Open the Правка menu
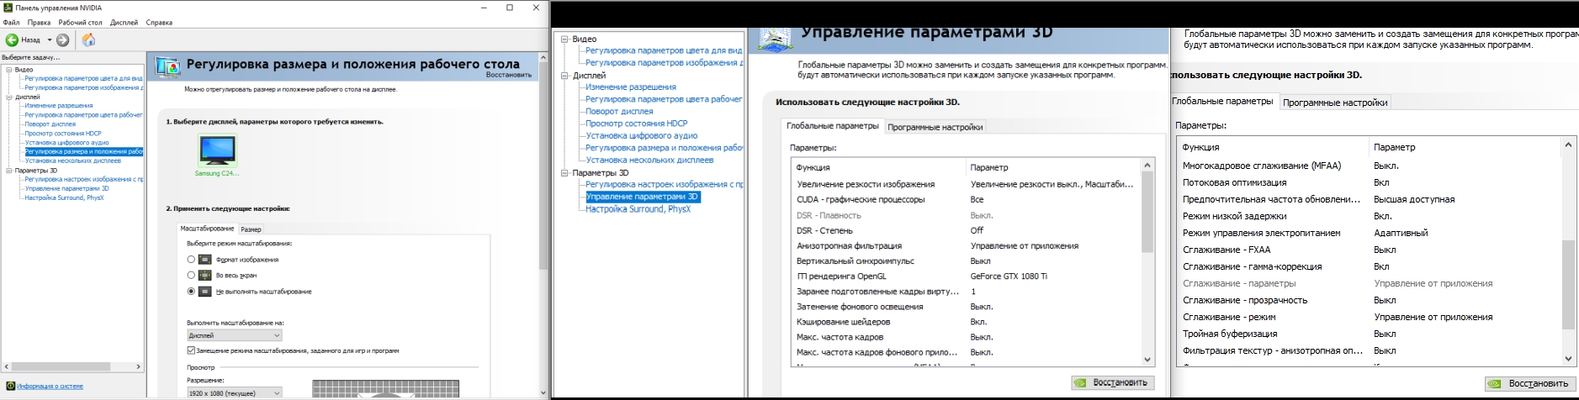This screenshot has height=400, width=1579. point(39,23)
